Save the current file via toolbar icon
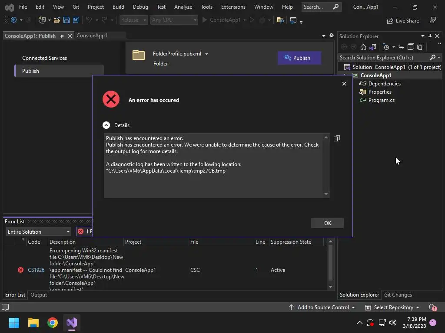The width and height of the screenshot is (445, 333). [66, 20]
